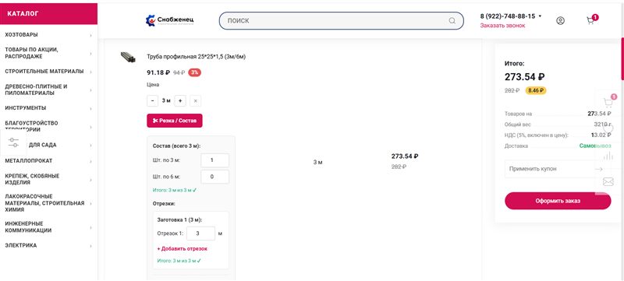Viewport: 624px width, 281px height.
Task: Click the search magnifier icon
Action: [452, 21]
